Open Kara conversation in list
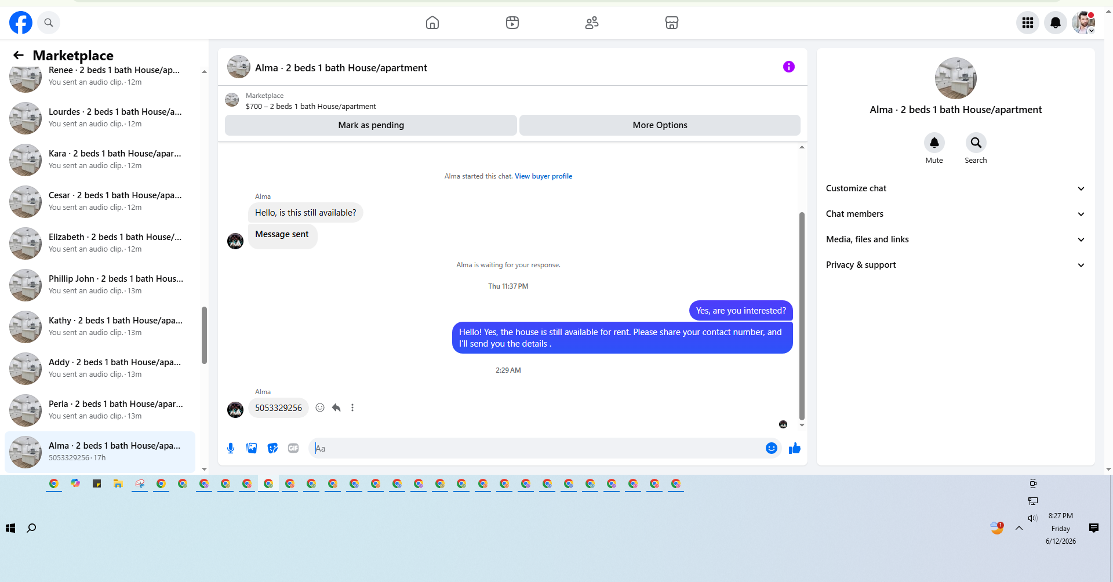The width and height of the screenshot is (1113, 582). 100,159
